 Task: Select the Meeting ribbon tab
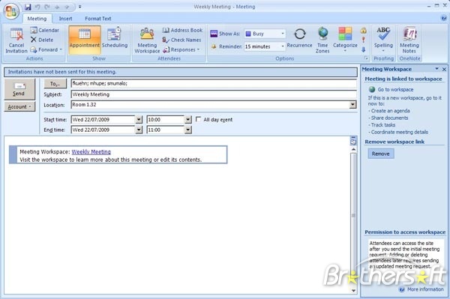tap(37, 18)
